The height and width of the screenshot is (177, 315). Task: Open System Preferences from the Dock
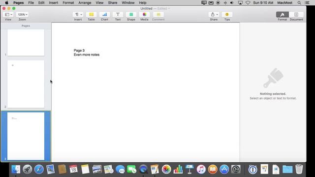click(x=236, y=169)
